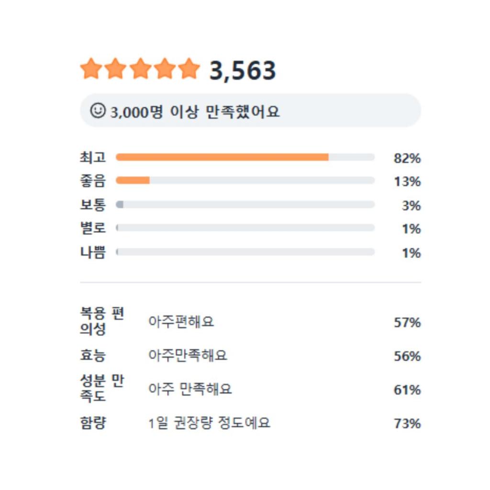
Task: Click the 나쁨 rating label
Action: (x=93, y=252)
